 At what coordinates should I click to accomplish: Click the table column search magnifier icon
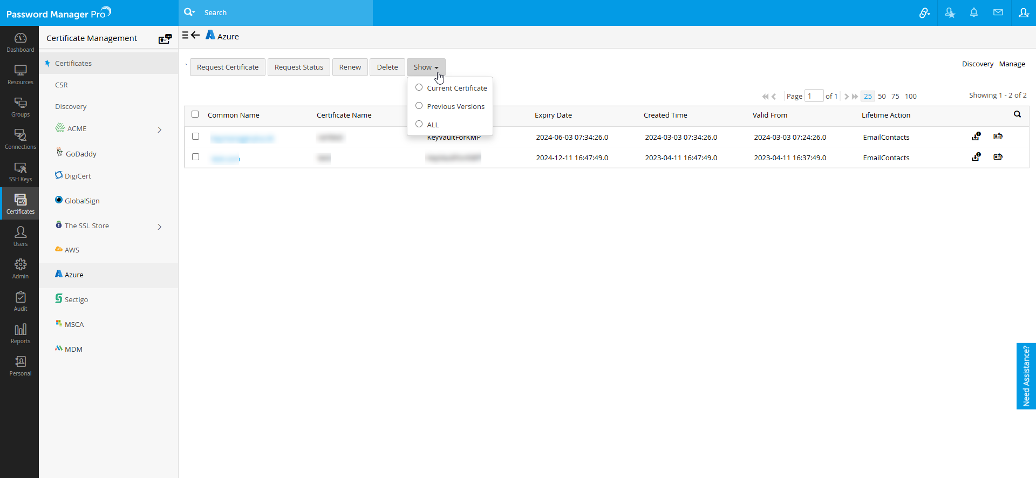pyautogui.click(x=1017, y=114)
